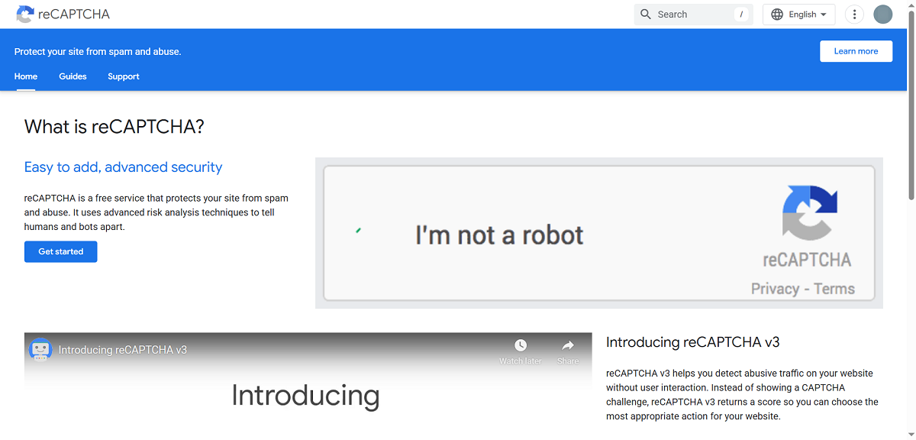916x440 pixels.
Task: Switch to the Guides tab
Action: point(73,76)
